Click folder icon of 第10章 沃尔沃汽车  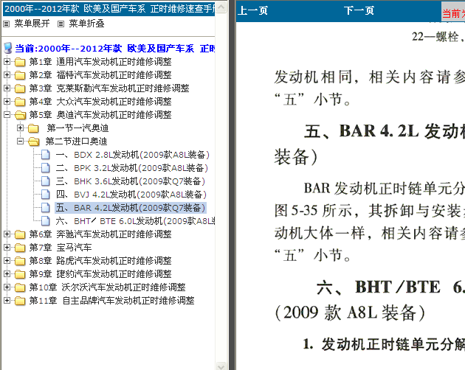[20, 287]
